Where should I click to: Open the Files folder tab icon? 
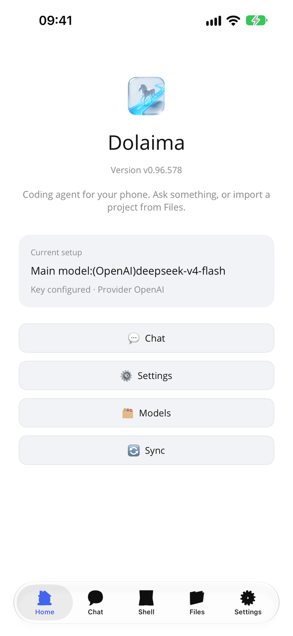(197, 598)
